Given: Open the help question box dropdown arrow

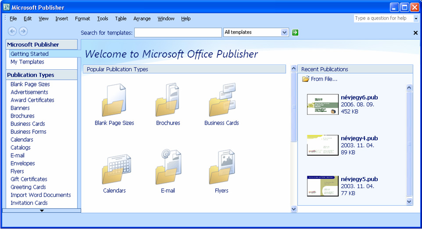Looking at the screenshot, I should point(416,18).
